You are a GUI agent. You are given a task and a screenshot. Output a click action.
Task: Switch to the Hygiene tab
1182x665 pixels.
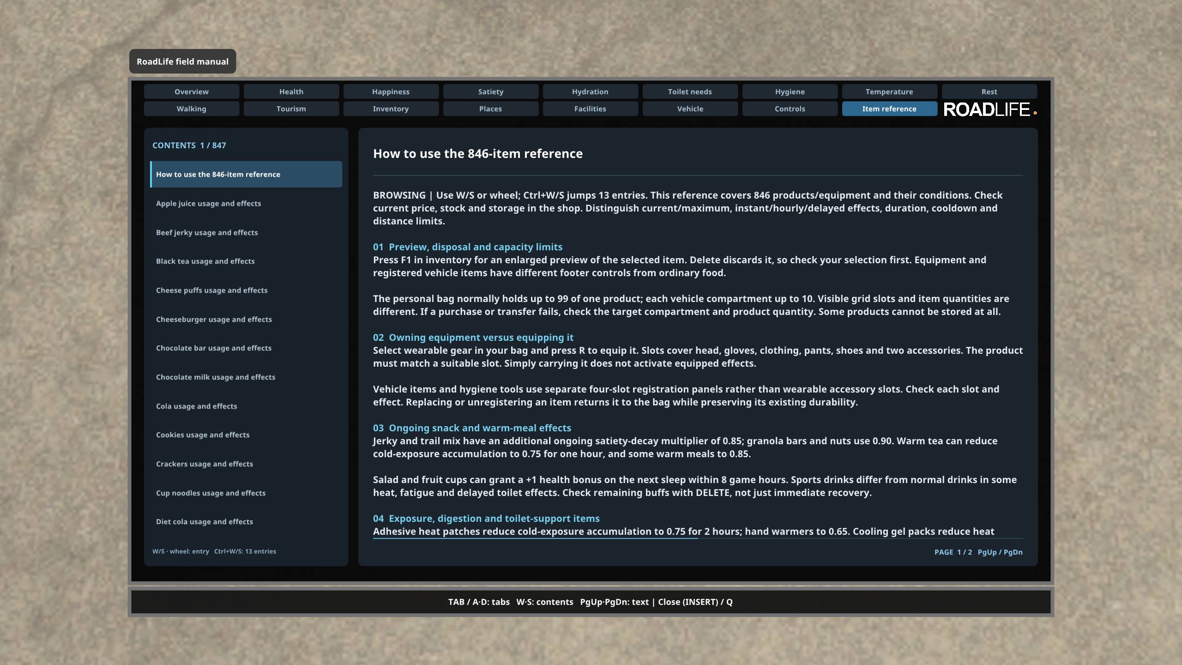coord(790,91)
